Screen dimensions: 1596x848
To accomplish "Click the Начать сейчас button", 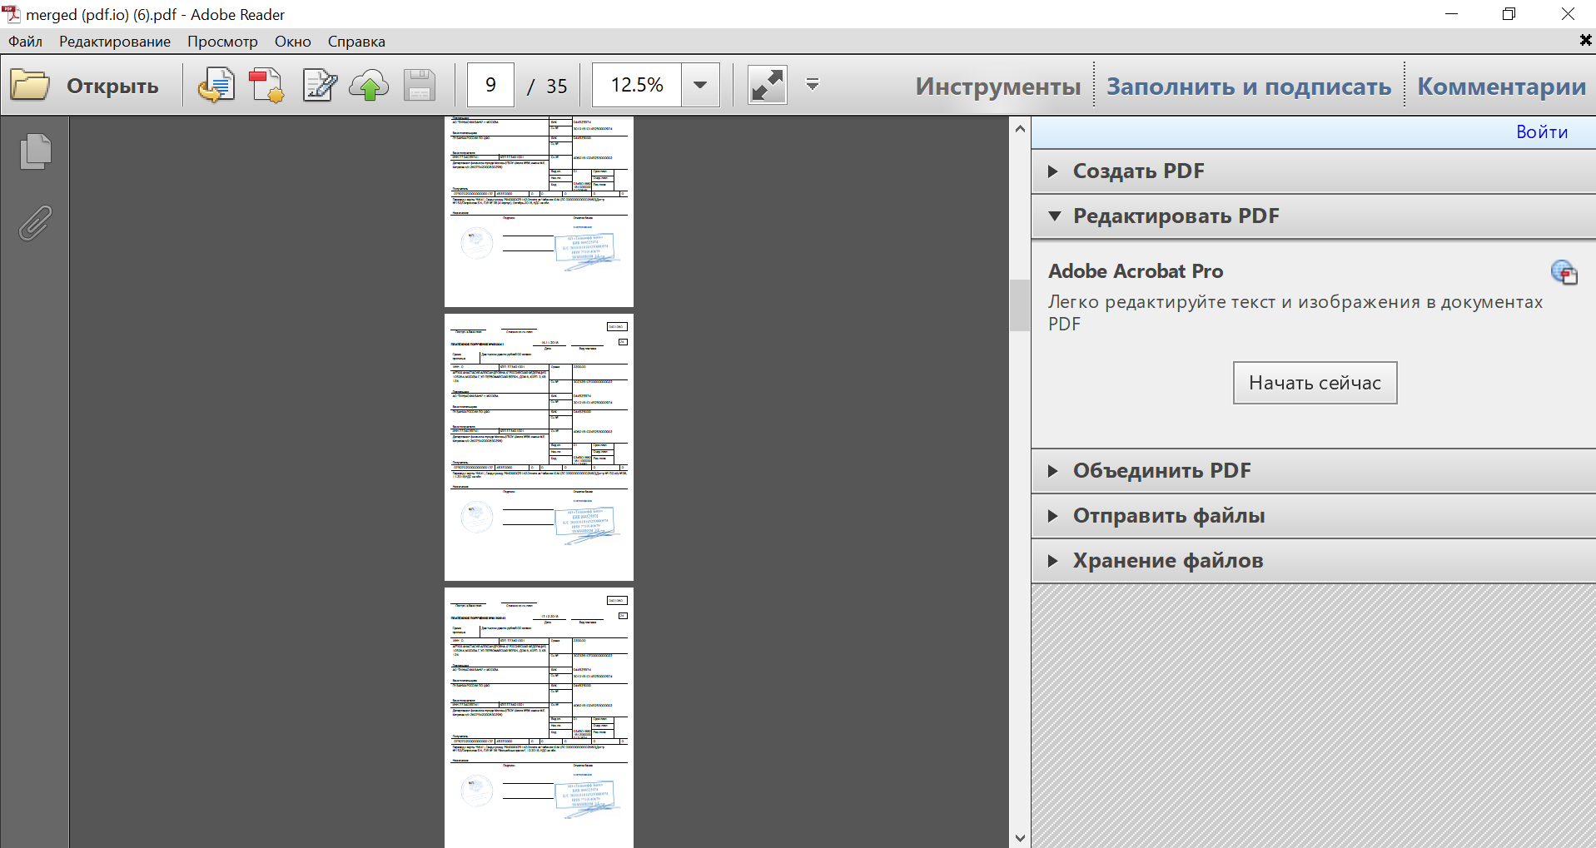I will point(1315,383).
